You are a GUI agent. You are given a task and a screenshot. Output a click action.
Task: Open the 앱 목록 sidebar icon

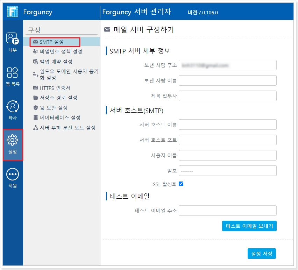pos(13,72)
